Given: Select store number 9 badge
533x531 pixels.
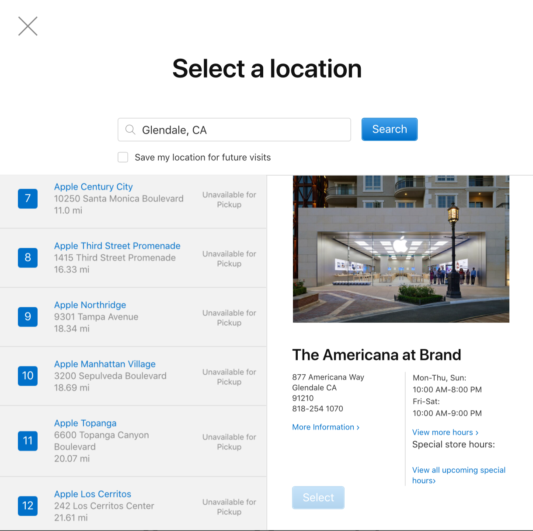Looking at the screenshot, I should [x=28, y=316].
